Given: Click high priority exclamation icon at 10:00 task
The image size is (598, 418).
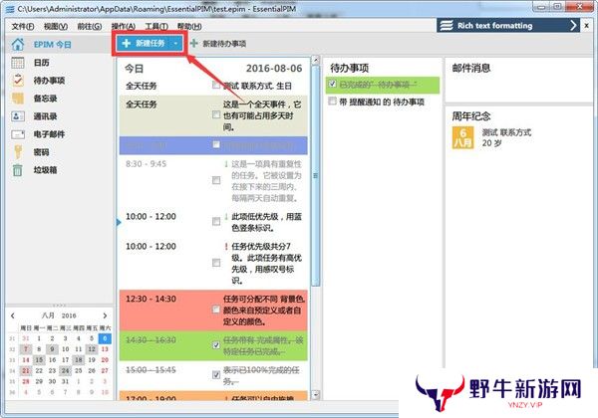Looking at the screenshot, I should (226, 247).
